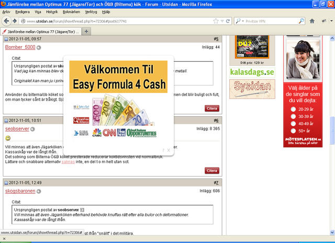Click the post icon next to 2012-11-05, 12:49
The width and height of the screenshot is (335, 243).
[6, 183]
